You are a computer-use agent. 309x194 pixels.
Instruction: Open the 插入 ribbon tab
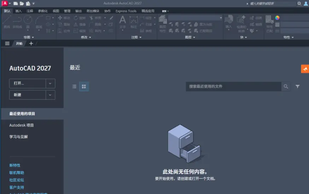click(18, 11)
